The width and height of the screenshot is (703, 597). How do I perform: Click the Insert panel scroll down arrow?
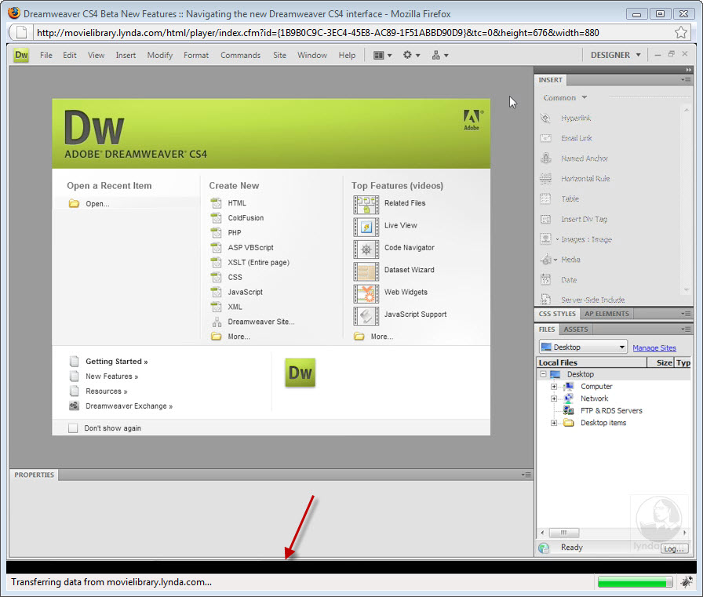click(687, 290)
